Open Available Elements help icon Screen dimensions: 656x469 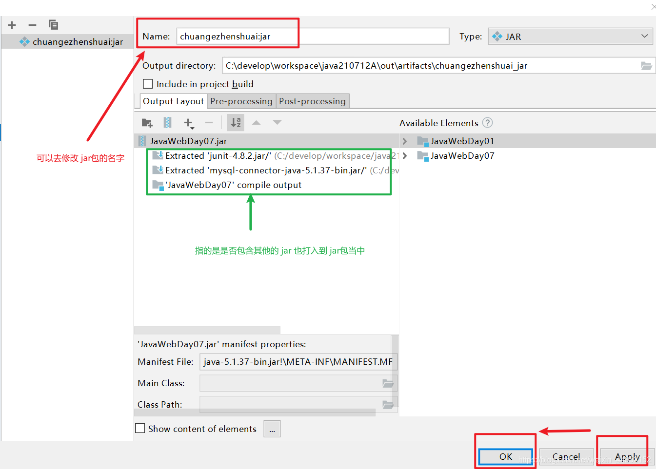click(487, 123)
